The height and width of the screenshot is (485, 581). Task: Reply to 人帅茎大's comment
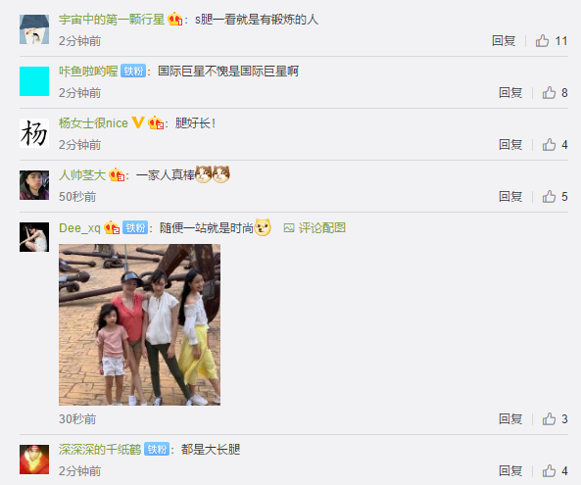pyautogui.click(x=510, y=196)
